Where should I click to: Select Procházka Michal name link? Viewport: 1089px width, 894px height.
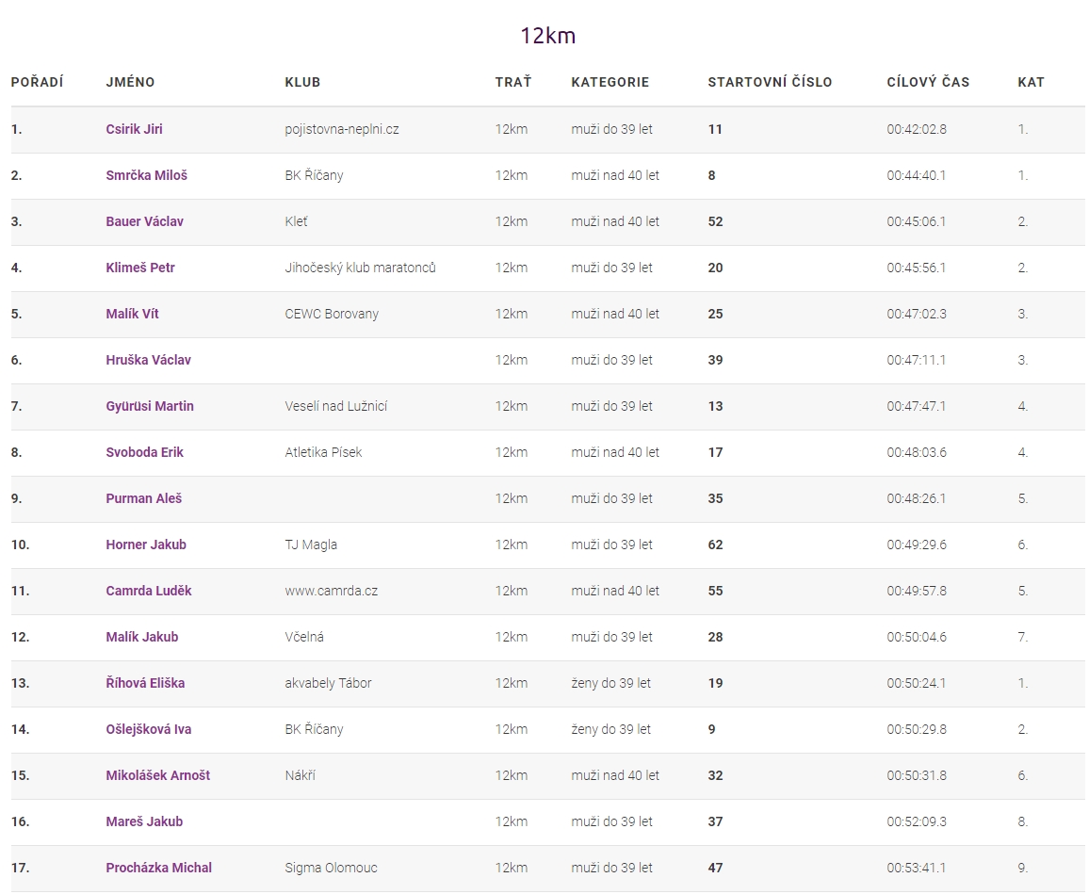(x=158, y=868)
